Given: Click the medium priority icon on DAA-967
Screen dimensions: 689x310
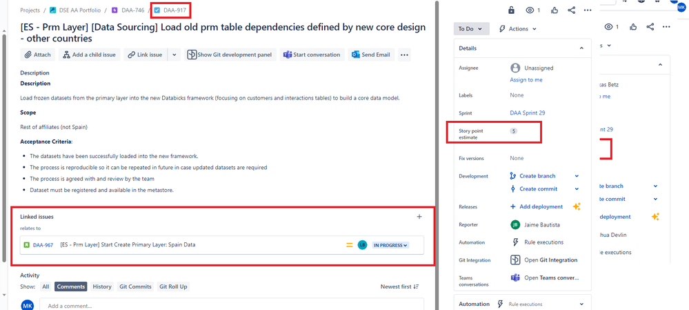Looking at the screenshot, I should click(350, 245).
